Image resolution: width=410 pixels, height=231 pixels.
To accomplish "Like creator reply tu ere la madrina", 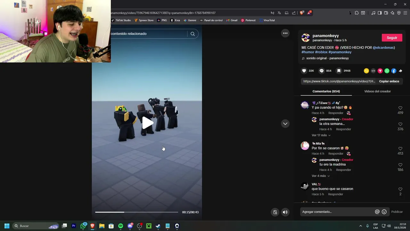I will tap(400, 165).
